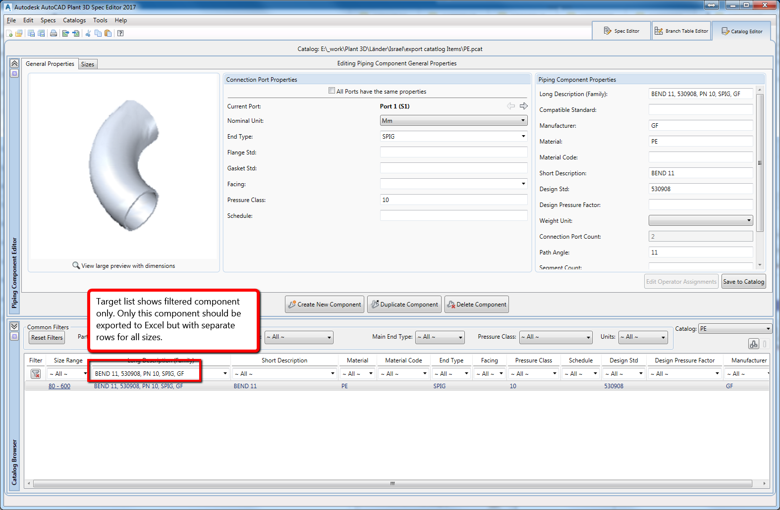Click the Design Std input field
Screen dimensions: 780x510
click(x=701, y=189)
